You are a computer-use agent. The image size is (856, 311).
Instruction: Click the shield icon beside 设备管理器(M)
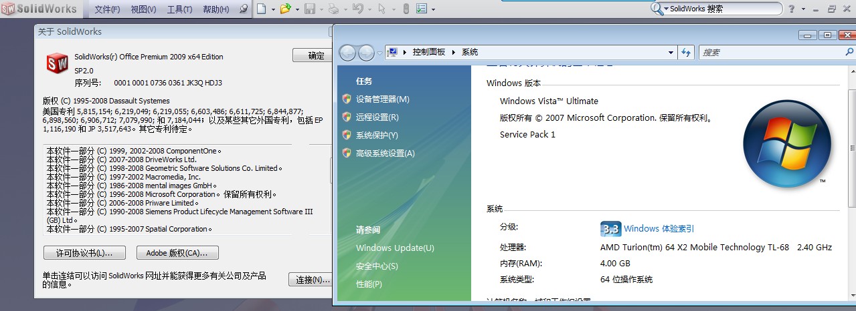point(347,99)
